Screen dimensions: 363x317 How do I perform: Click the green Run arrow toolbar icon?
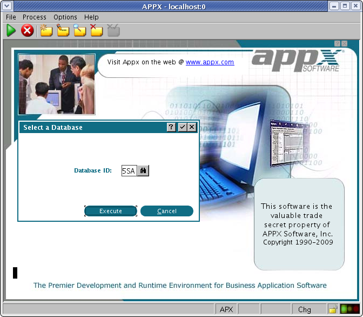(x=11, y=31)
